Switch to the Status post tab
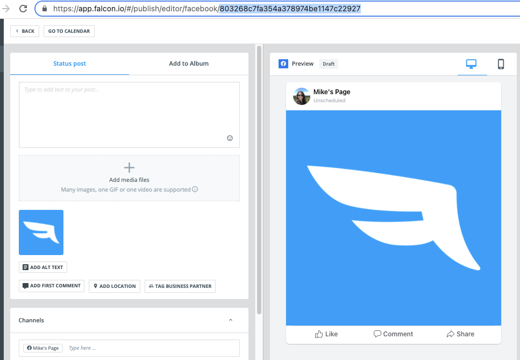The width and height of the screenshot is (520, 360). [x=70, y=63]
